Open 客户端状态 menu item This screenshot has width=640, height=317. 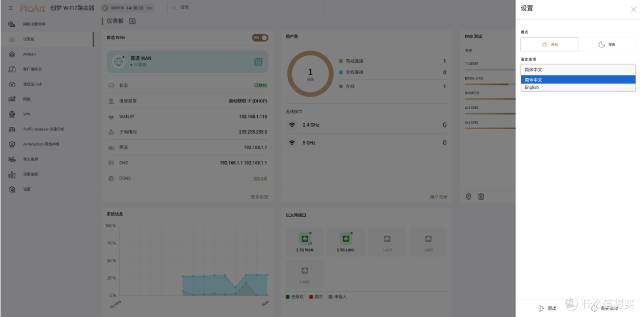tap(32, 69)
